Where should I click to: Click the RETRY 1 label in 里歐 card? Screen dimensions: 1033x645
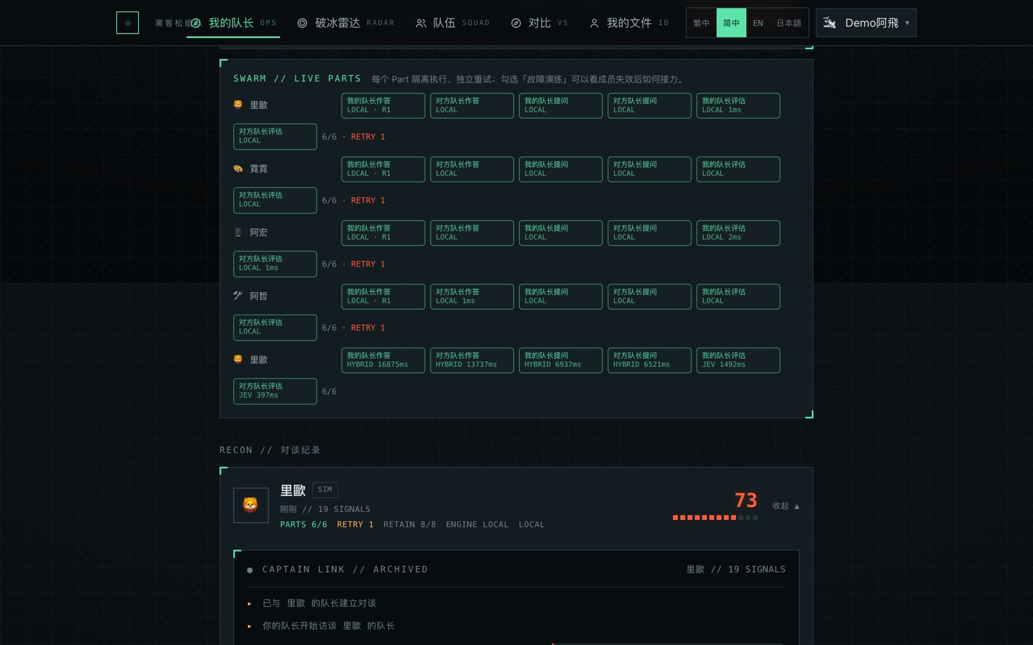[355, 524]
